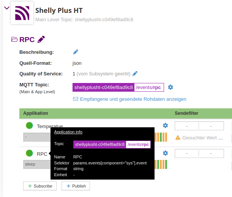Edit the Beschreibung with pencil icon
The height and width of the screenshot is (197, 232).
(76, 52)
